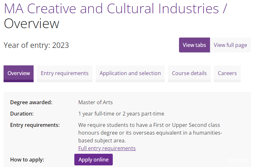Go to the Application and selection tab
This screenshot has height=167, width=253.
(x=130, y=73)
